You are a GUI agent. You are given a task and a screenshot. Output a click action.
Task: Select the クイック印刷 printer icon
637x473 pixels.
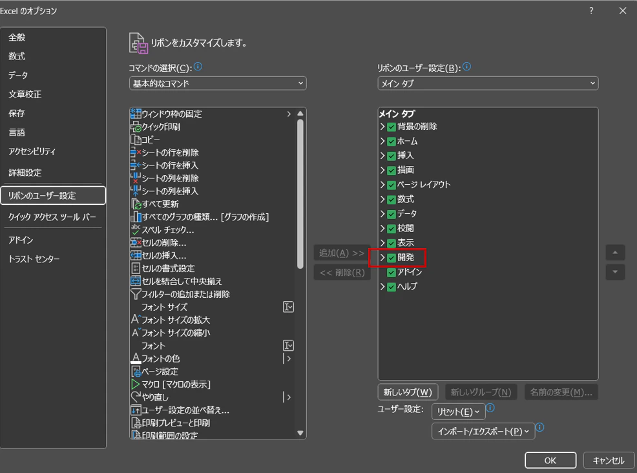click(136, 127)
